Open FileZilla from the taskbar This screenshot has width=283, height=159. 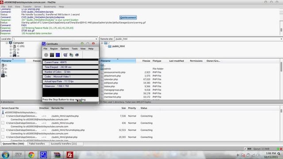click(70, 155)
